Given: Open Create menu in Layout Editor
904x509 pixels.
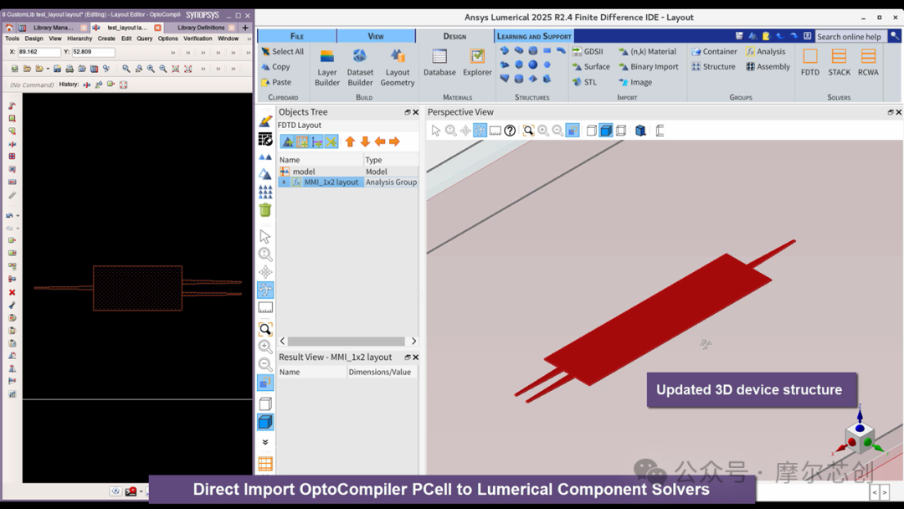Looking at the screenshot, I should tap(106, 39).
